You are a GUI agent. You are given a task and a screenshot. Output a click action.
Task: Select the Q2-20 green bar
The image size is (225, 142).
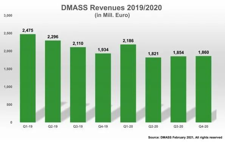pyautogui.click(x=153, y=90)
